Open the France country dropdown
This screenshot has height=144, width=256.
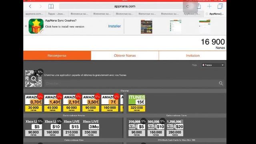(x=213, y=65)
